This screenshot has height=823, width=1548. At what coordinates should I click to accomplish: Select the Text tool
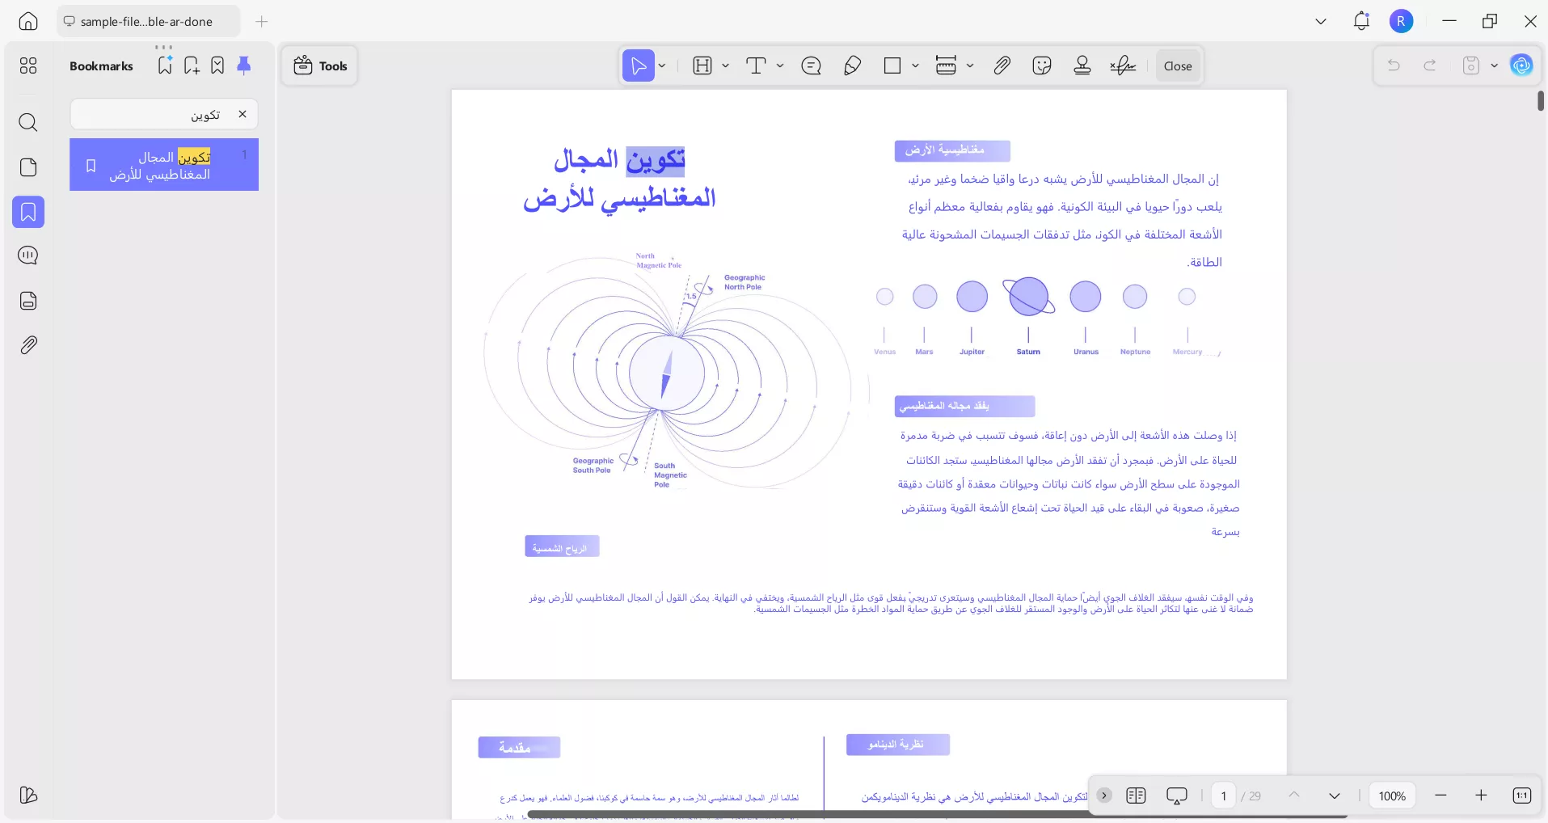point(757,65)
